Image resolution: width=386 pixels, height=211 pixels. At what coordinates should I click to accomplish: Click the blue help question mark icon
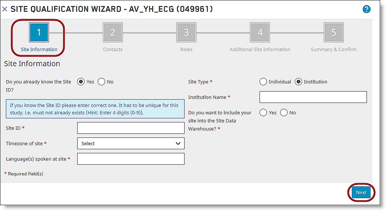point(366,9)
